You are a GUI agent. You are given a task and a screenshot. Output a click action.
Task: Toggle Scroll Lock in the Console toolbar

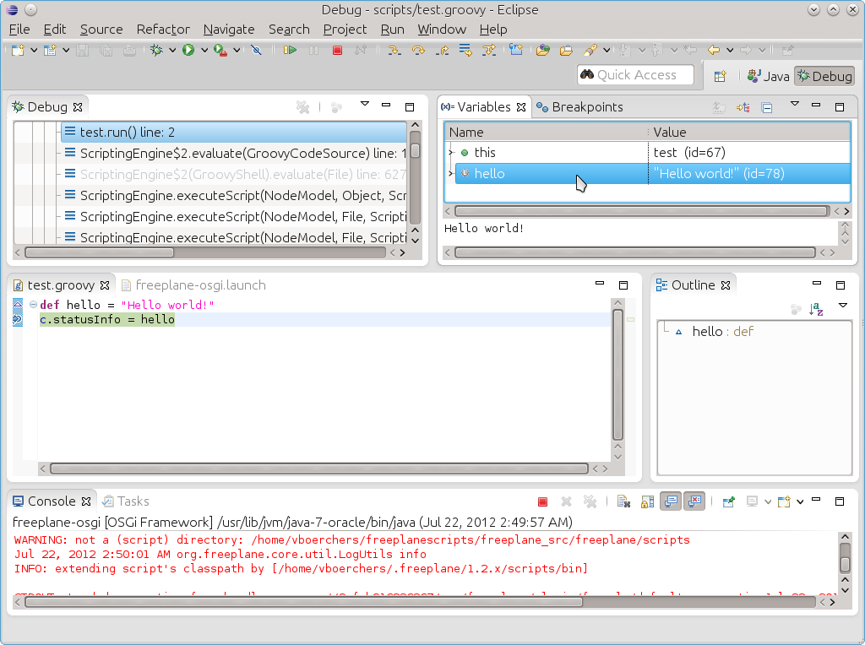(x=647, y=501)
